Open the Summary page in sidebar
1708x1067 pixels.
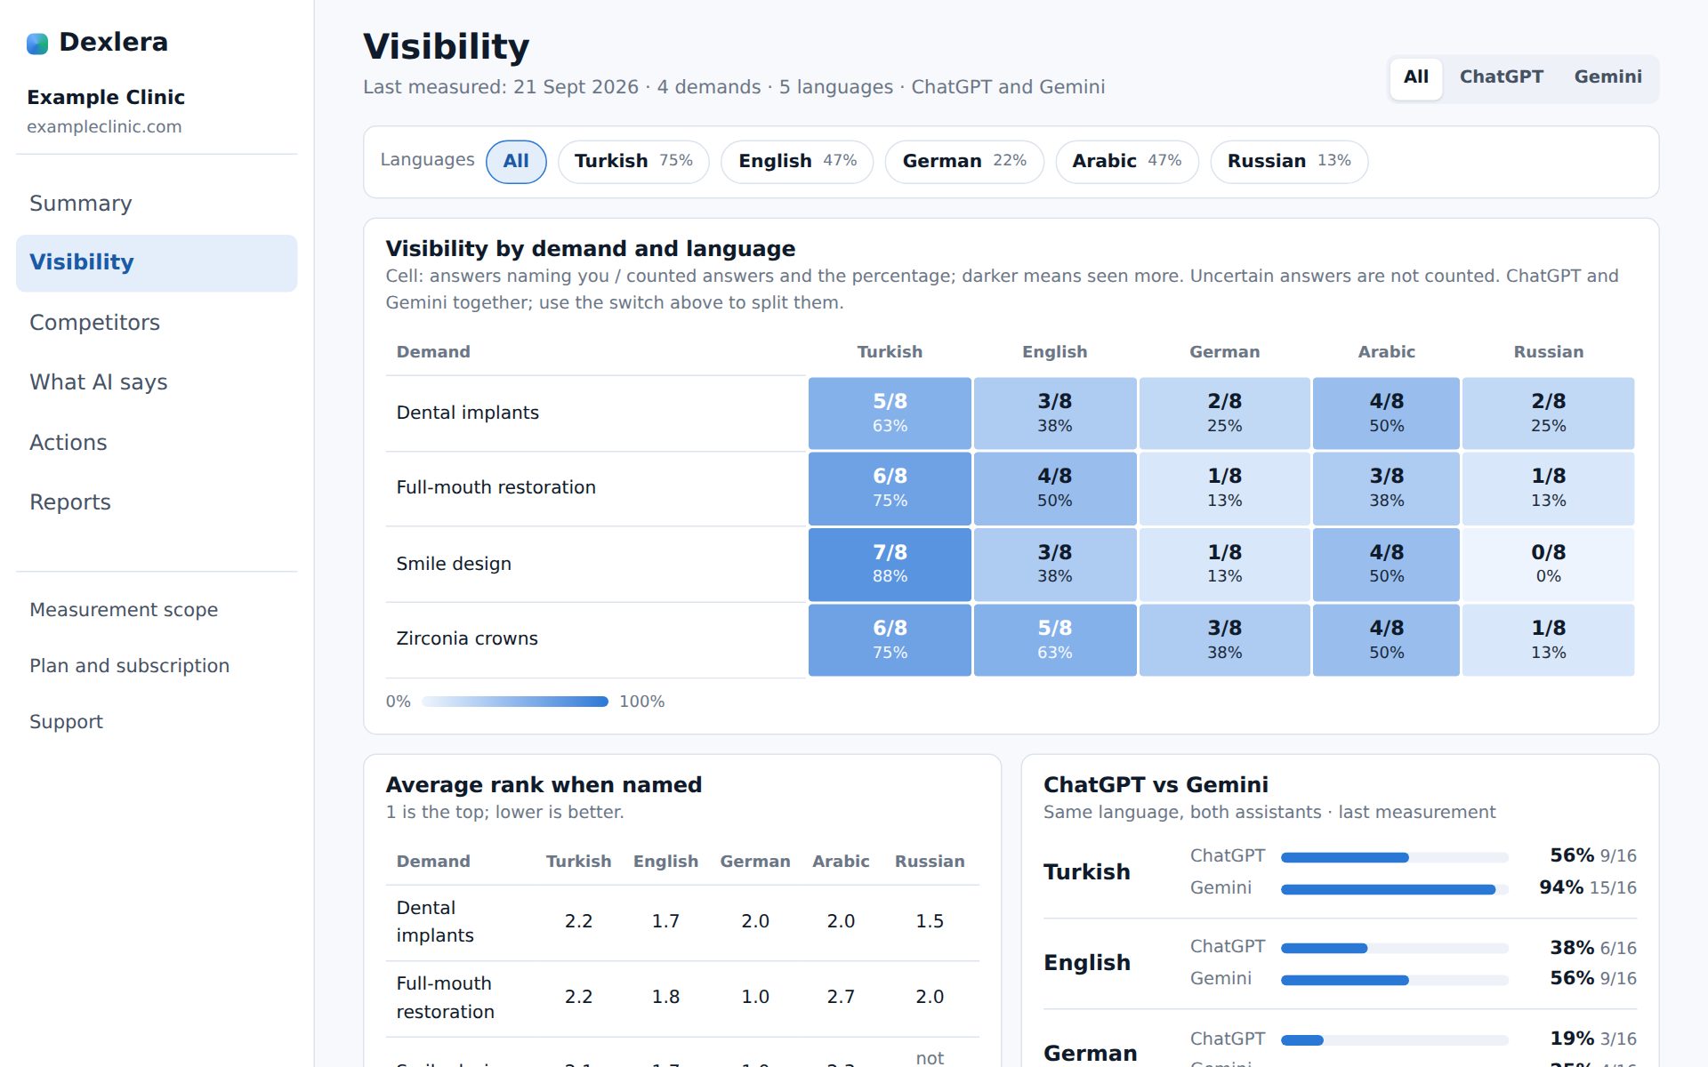(157, 204)
